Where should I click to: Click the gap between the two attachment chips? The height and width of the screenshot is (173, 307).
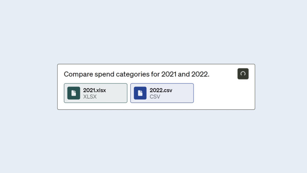click(129, 93)
